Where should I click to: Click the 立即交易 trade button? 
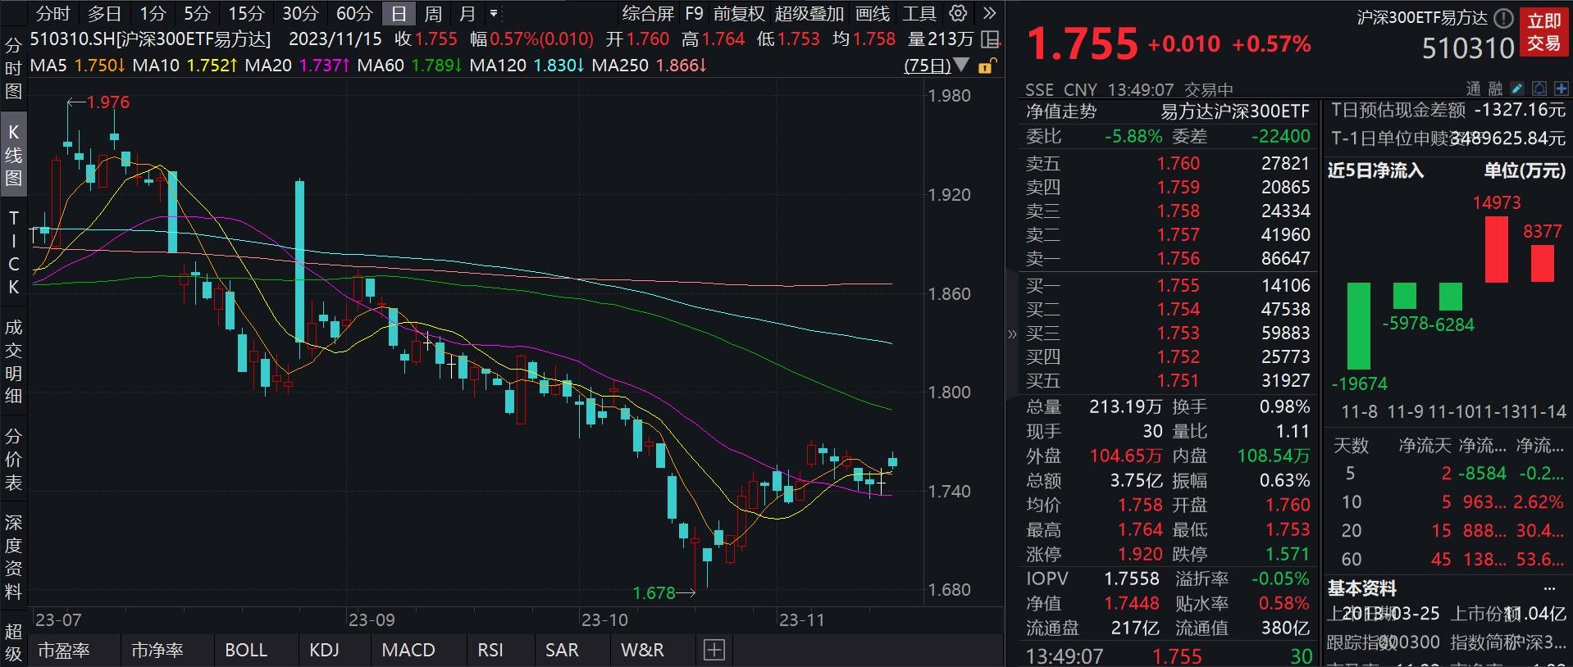1543,32
